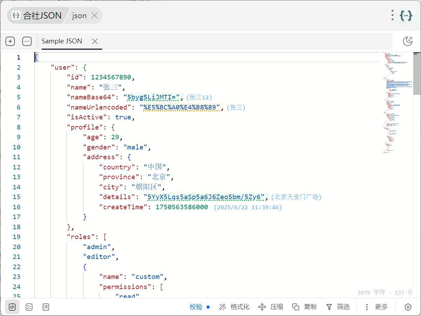The image size is (421, 316).
Task: Switch to table view icon in bottom bar
Action: click(x=46, y=307)
